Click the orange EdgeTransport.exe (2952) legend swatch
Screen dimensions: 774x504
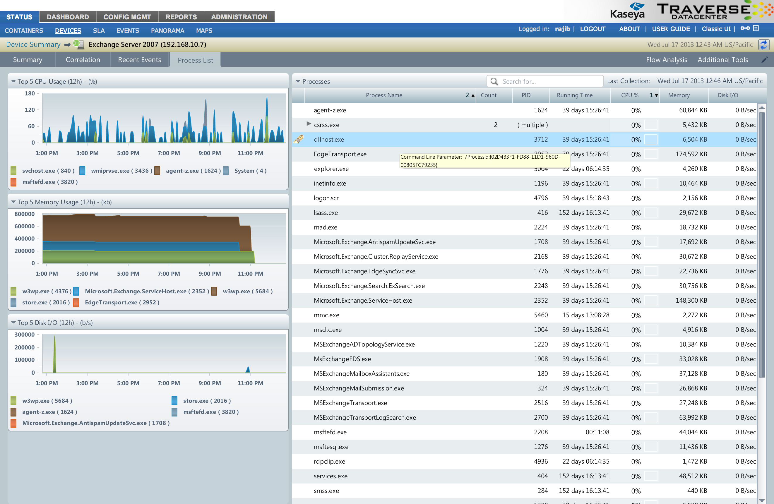coord(76,302)
